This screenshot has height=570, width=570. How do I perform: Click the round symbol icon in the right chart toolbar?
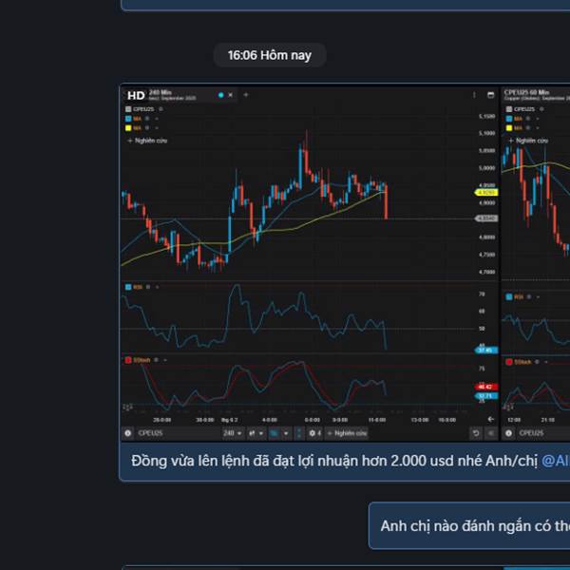(509, 433)
